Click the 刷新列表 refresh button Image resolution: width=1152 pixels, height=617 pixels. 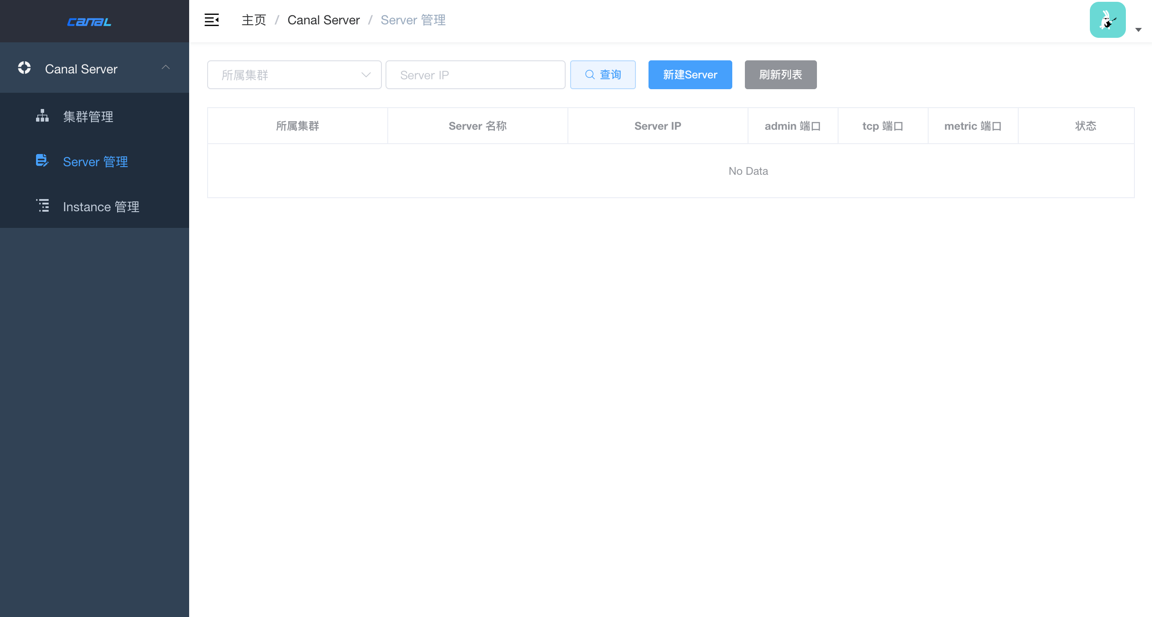(780, 75)
